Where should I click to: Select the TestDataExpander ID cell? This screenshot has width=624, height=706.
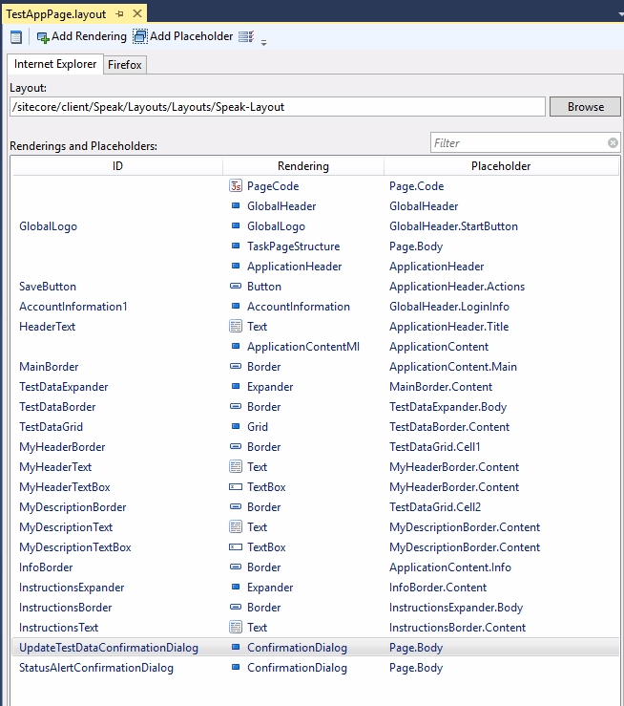(x=63, y=387)
